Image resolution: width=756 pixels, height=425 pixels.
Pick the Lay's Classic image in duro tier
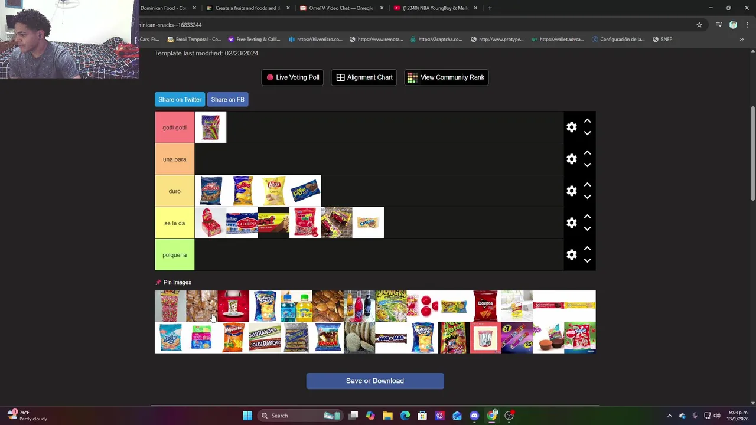coord(273,191)
